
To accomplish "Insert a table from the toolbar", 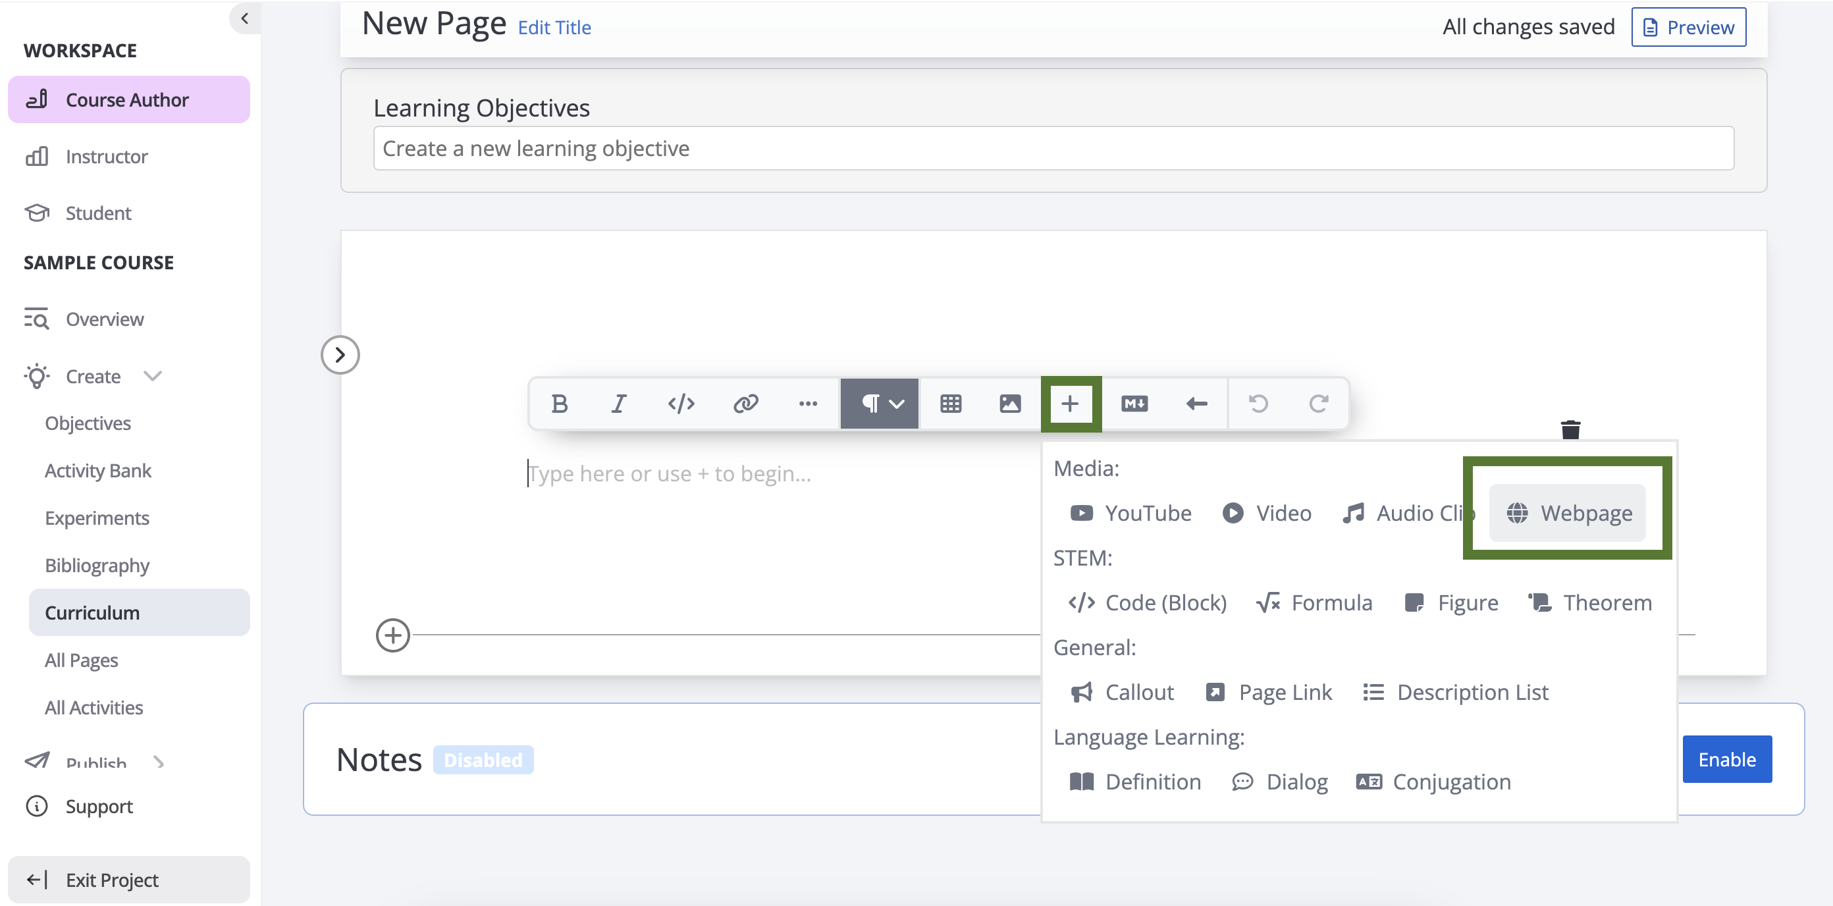I will [x=951, y=404].
